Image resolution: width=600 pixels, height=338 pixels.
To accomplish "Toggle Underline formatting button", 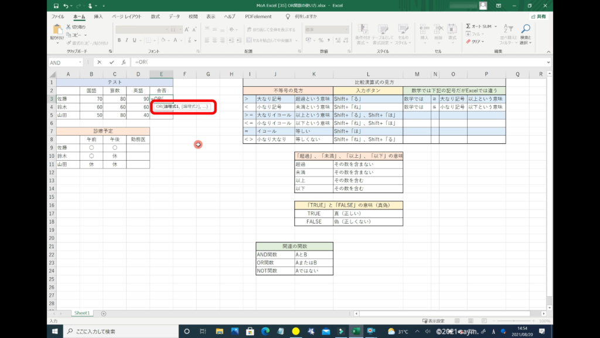I will click(135, 40).
